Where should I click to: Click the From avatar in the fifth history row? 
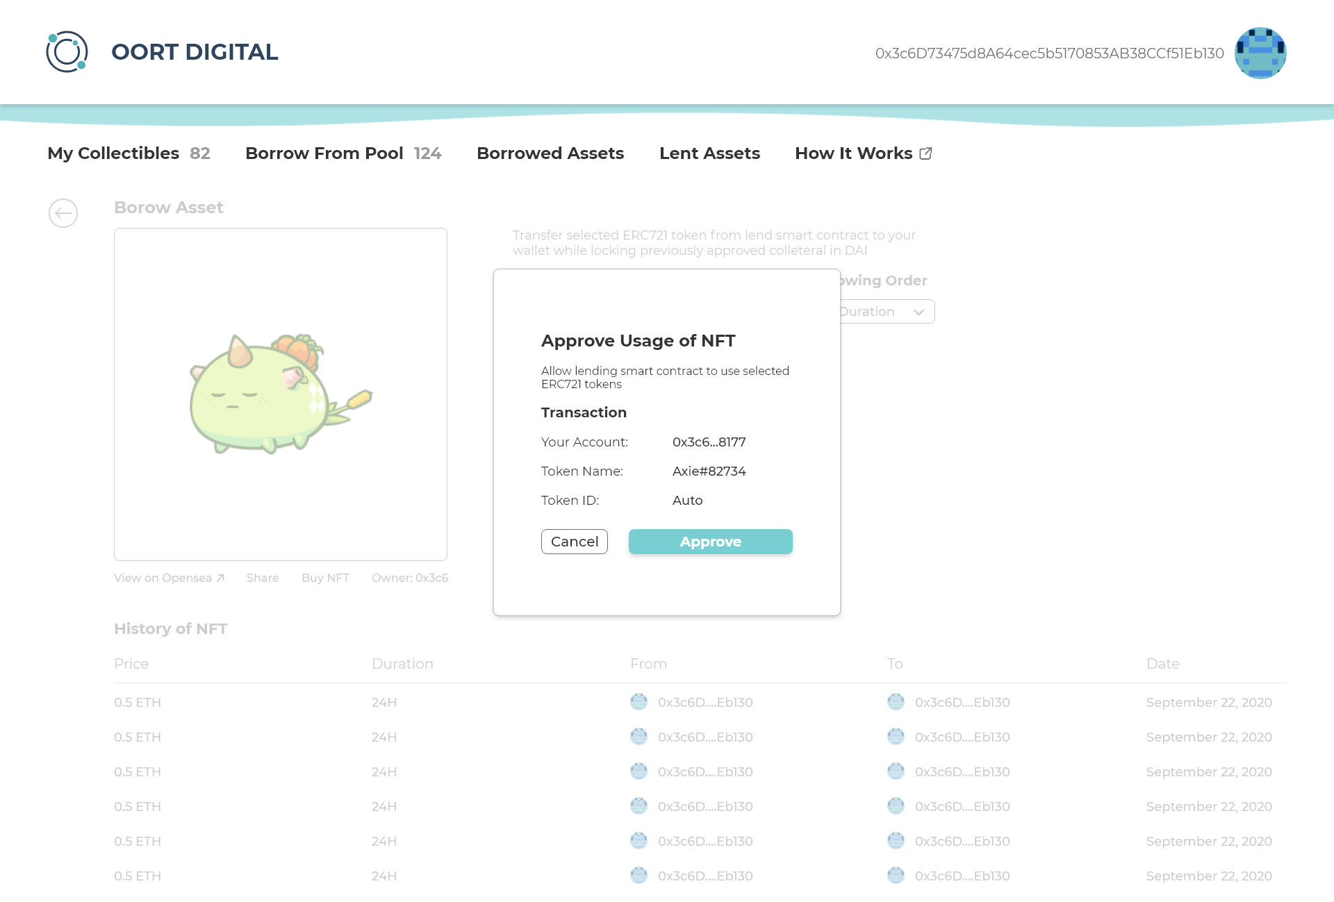(x=639, y=841)
